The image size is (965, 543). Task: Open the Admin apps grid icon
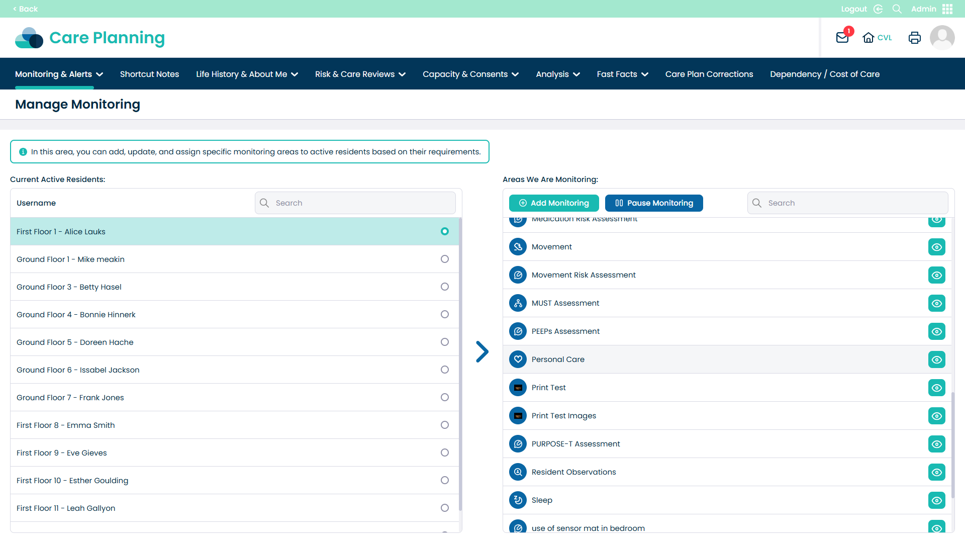pyautogui.click(x=947, y=9)
